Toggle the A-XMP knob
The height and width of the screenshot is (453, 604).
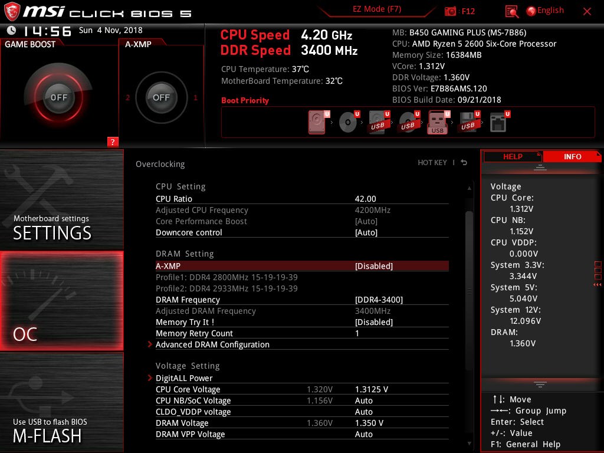pyautogui.click(x=161, y=97)
